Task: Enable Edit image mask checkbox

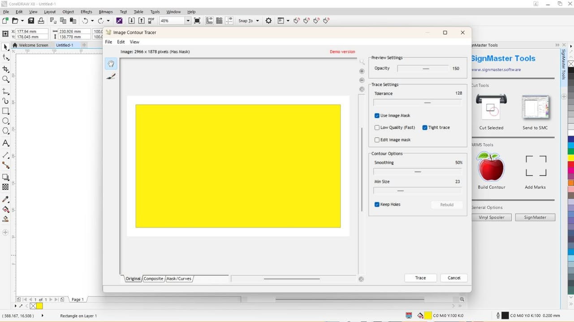Action: click(x=377, y=140)
